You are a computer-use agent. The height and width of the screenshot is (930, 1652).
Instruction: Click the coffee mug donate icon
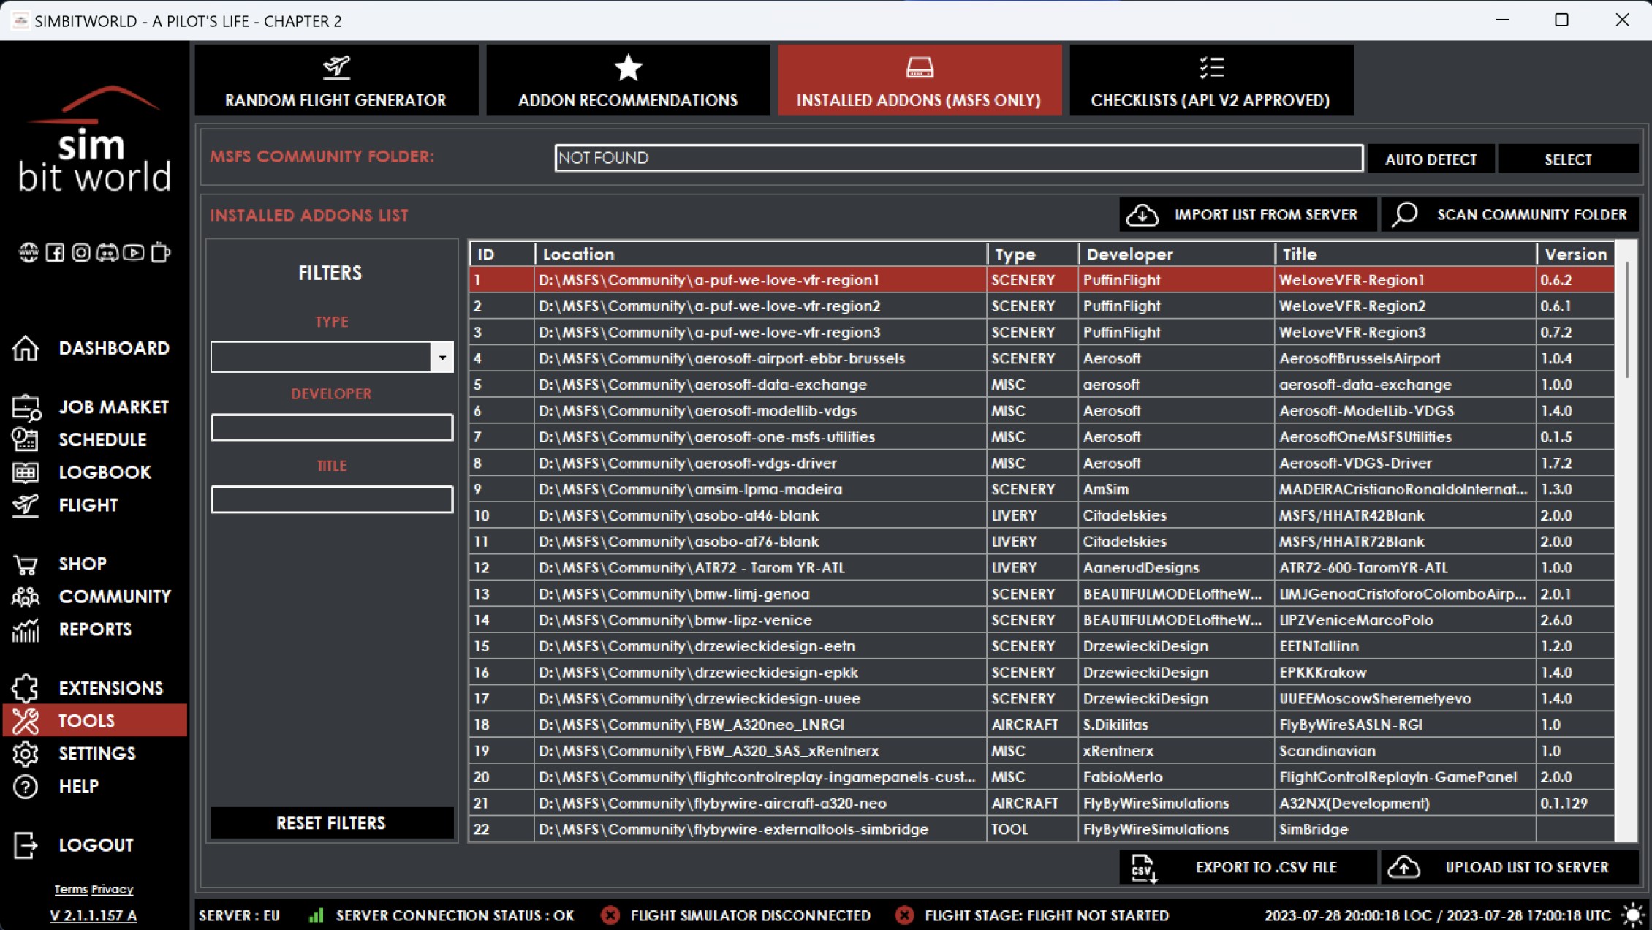(160, 253)
